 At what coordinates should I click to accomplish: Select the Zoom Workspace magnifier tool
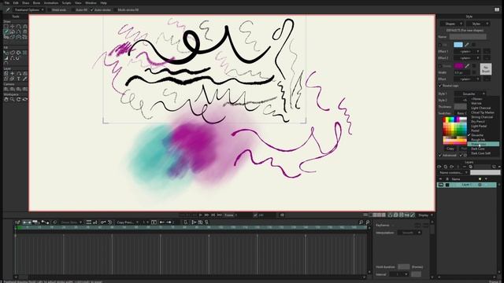13,100
